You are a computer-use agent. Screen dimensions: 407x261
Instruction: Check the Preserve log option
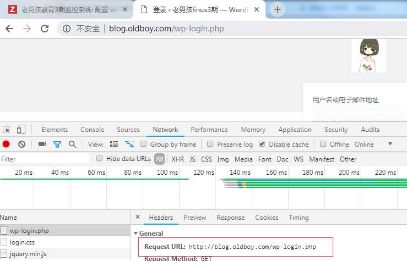coord(210,144)
